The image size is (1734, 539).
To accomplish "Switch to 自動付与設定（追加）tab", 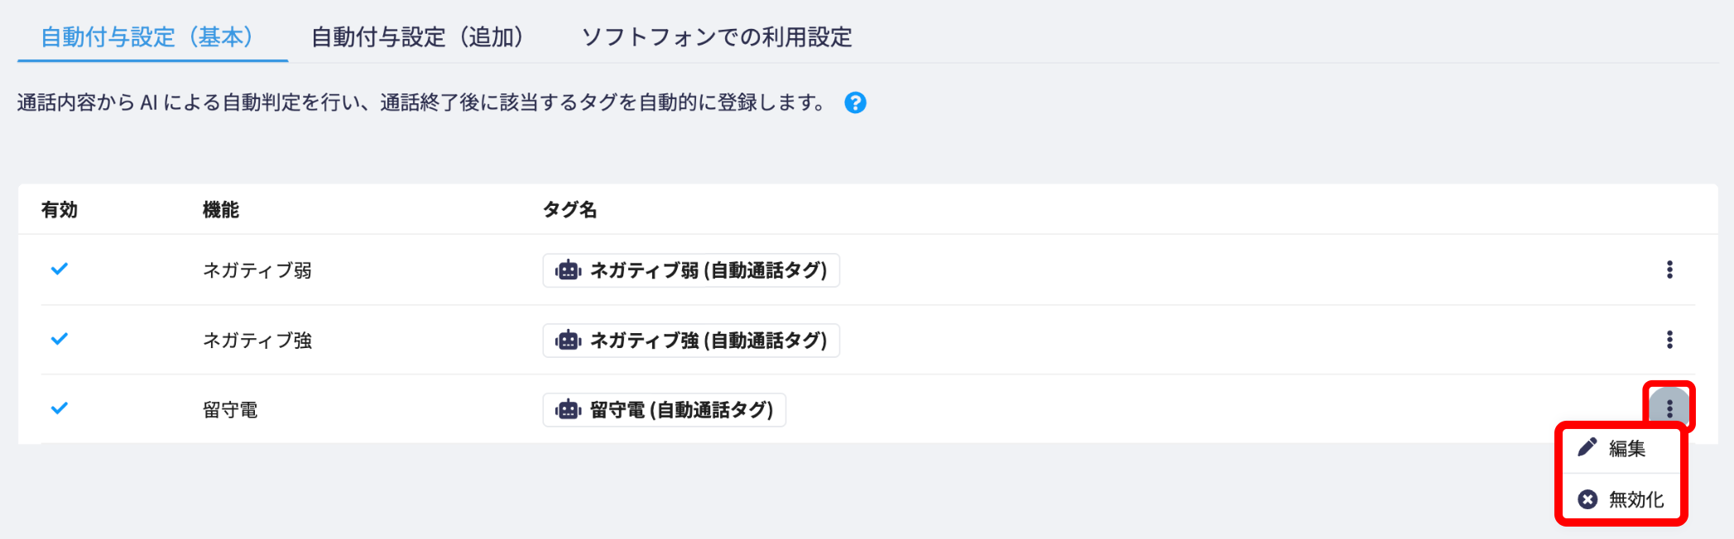I will [x=418, y=37].
